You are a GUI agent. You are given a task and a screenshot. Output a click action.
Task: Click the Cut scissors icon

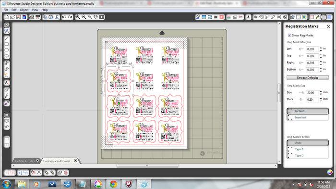57,17
